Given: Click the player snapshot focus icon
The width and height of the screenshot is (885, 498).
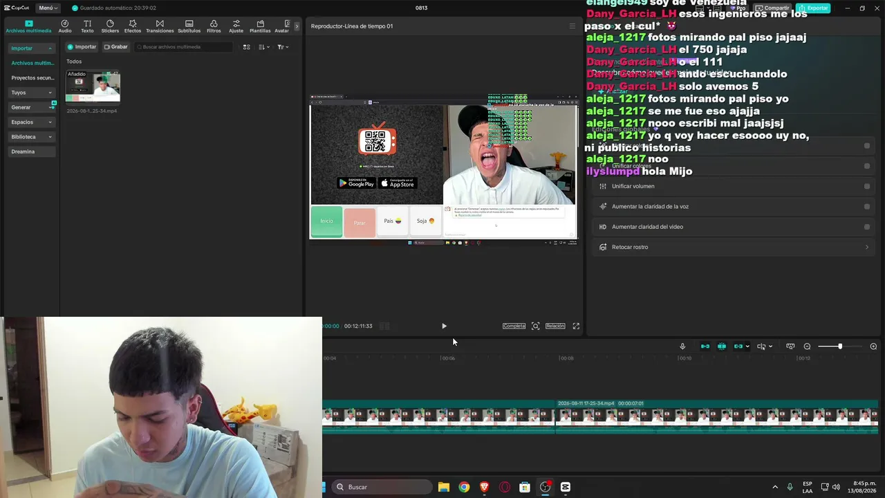Looking at the screenshot, I should [x=535, y=326].
